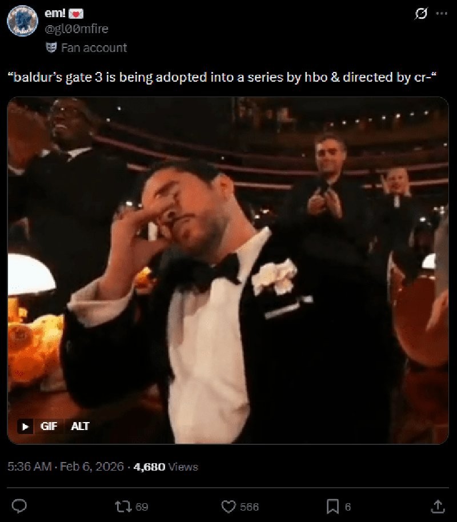Viewport: 457px width, 522px height.
Task: View the 4,680 Views analytics
Action: pyautogui.click(x=166, y=467)
